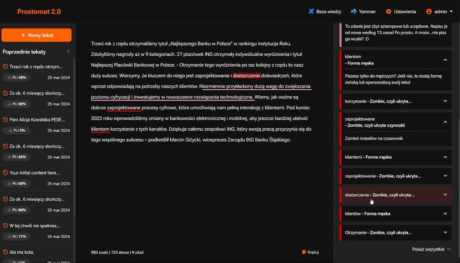This screenshot has width=460, height=263.
Task: Click the PLI 66% badge
Action: pyautogui.click(x=17, y=157)
